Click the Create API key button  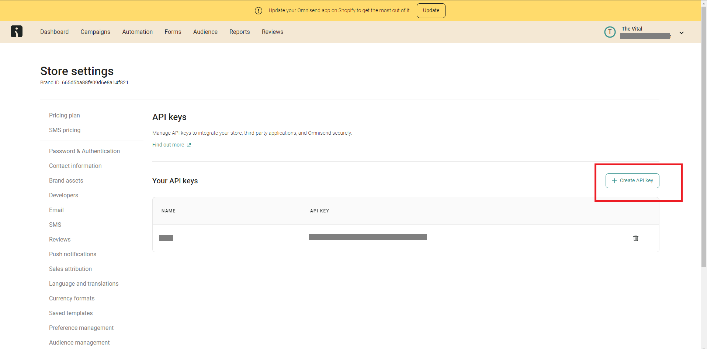632,181
